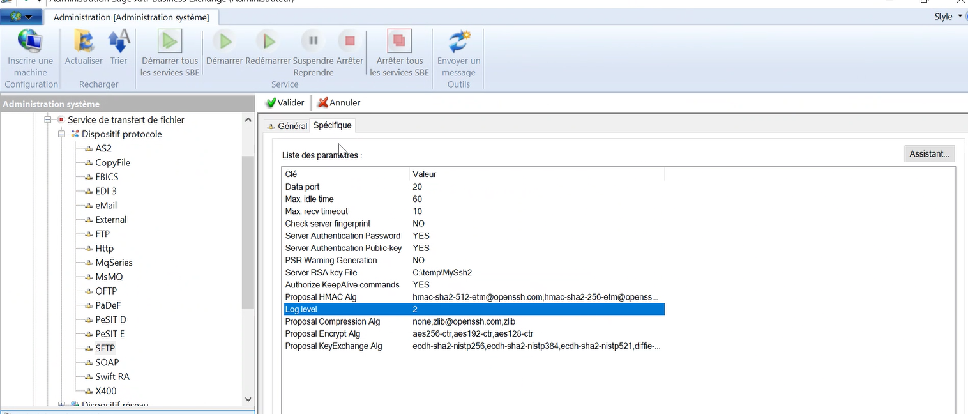The image size is (968, 414).
Task: Click the Actualiser refresh icon
Action: point(84,42)
